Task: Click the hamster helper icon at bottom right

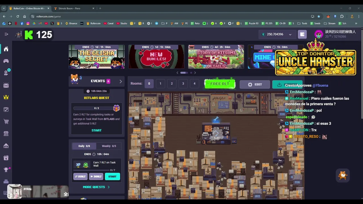Action: [x=343, y=175]
